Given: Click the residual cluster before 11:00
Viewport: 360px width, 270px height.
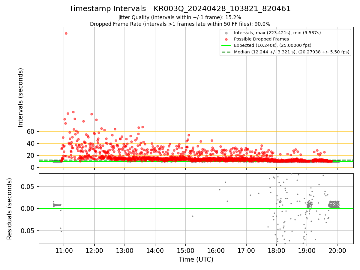Looking at the screenshot, I should click(x=57, y=205).
